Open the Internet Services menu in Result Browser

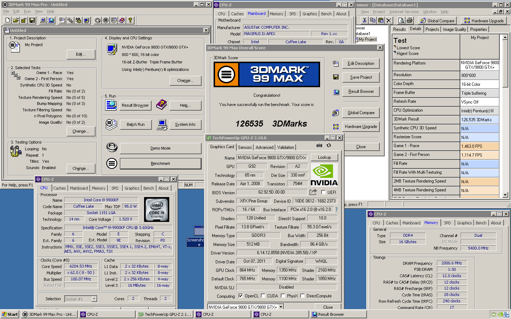coord(404,12)
